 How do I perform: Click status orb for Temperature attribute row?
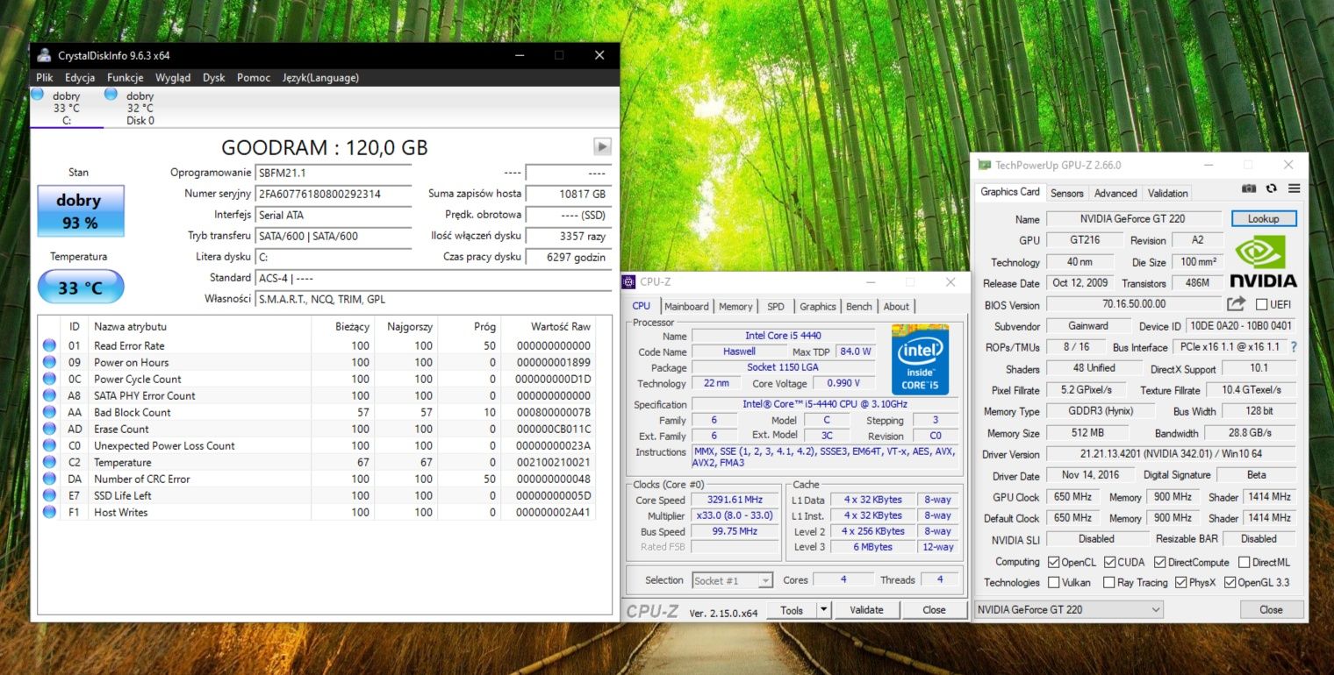point(49,462)
